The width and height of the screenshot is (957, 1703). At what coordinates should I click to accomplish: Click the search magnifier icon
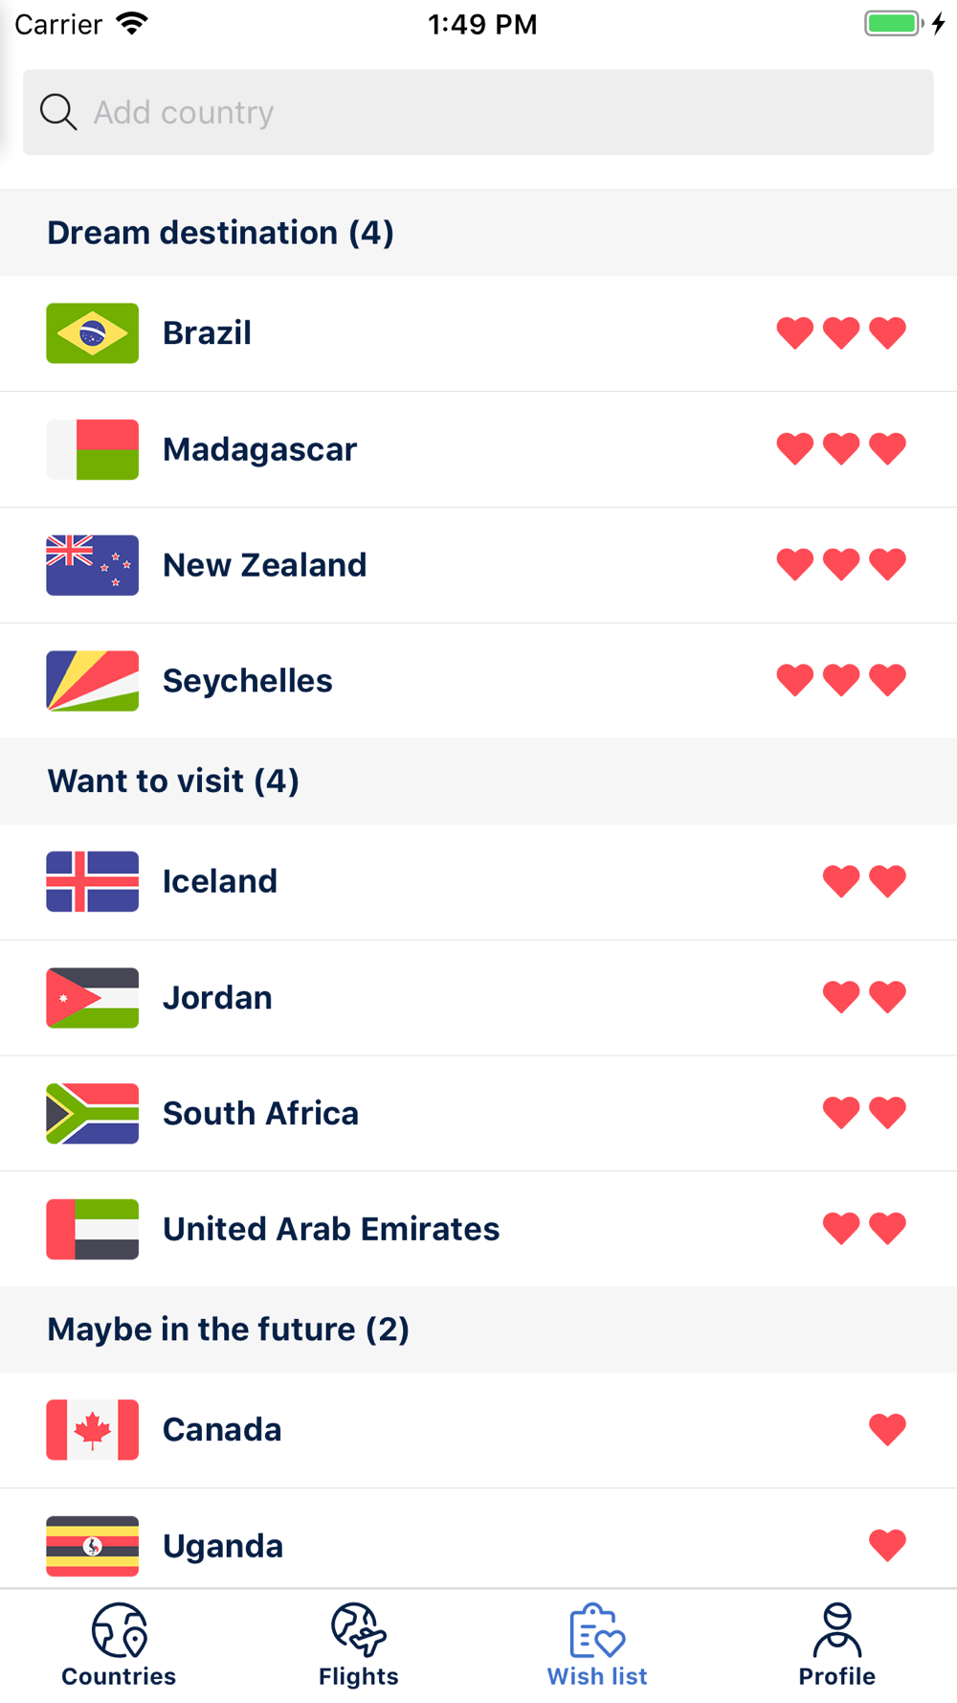[58, 112]
